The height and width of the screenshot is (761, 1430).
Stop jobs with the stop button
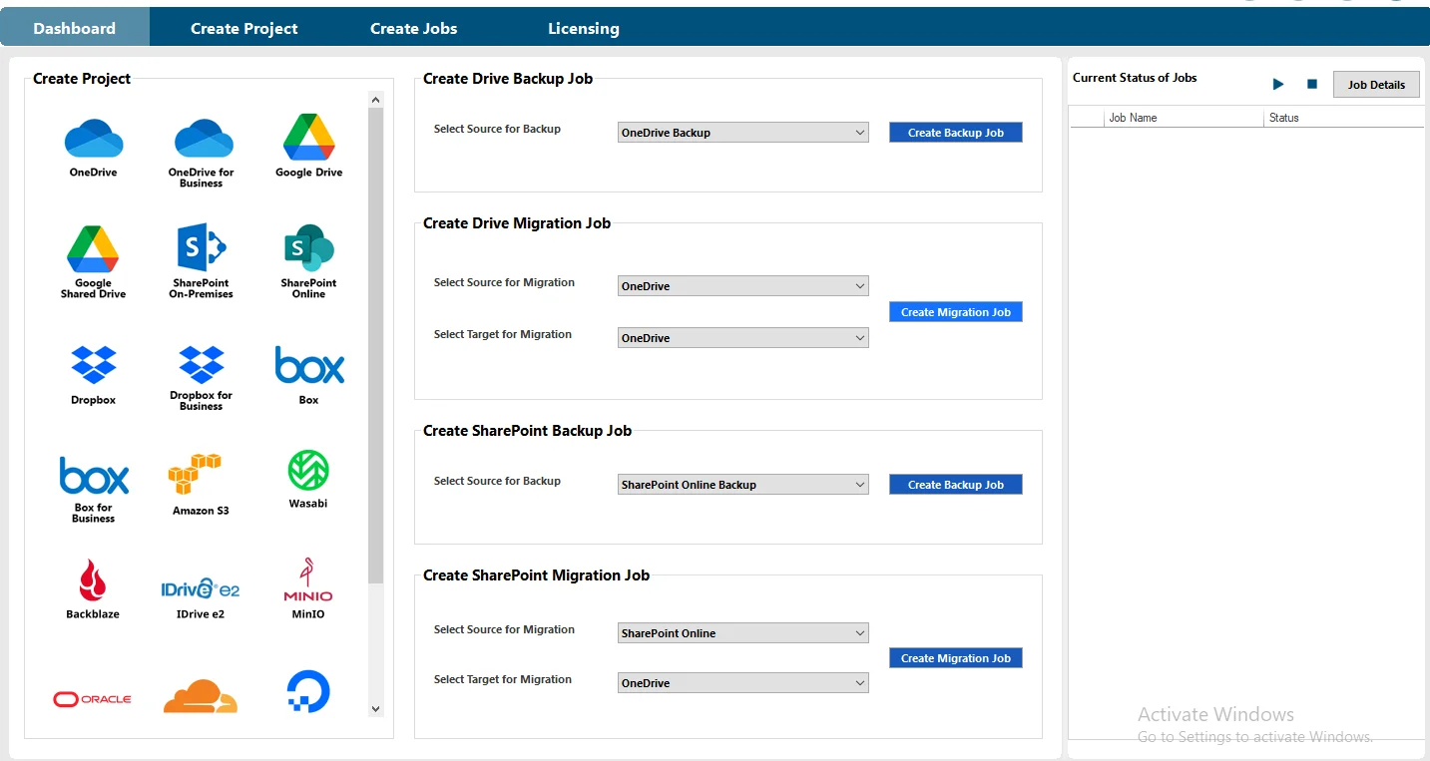coord(1312,85)
